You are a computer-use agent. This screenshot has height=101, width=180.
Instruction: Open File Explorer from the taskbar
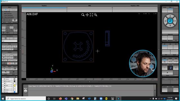tap(78, 98)
